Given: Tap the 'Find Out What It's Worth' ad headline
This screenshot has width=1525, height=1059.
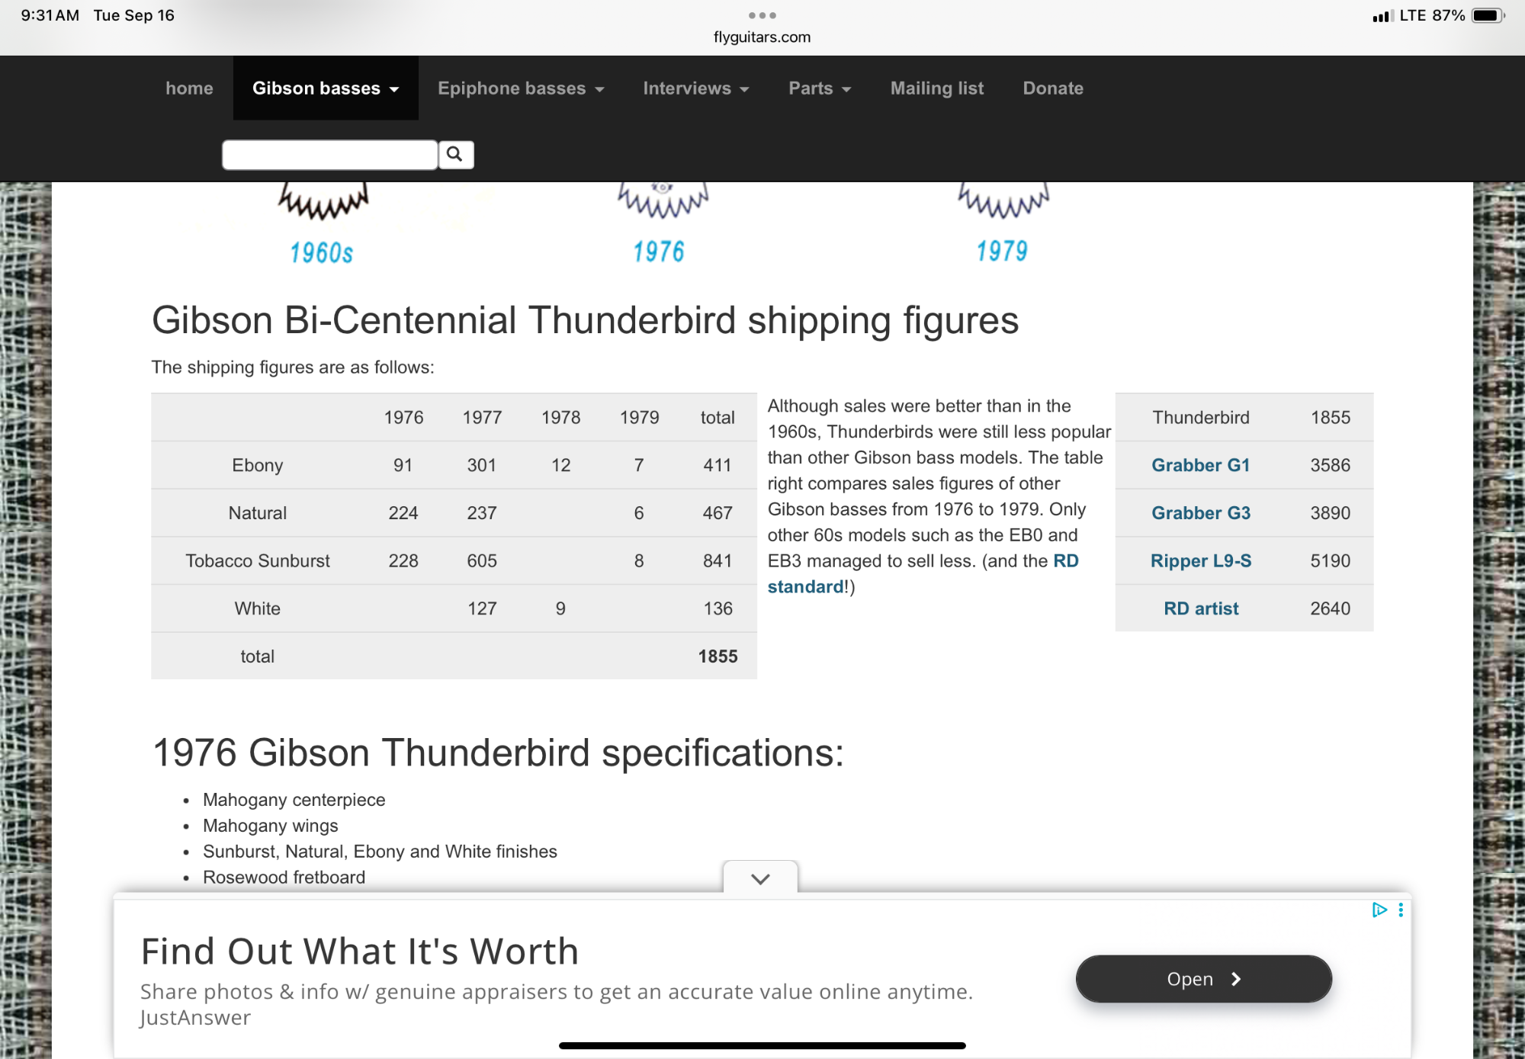Looking at the screenshot, I should (x=360, y=951).
